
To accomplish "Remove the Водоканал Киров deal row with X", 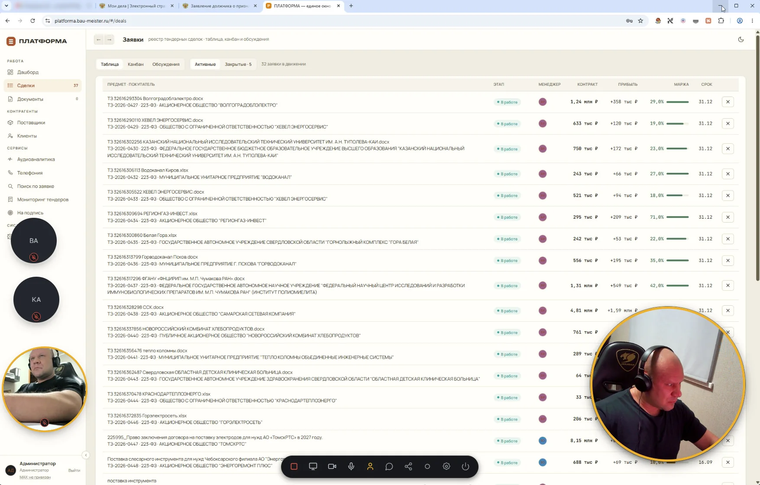I will (728, 174).
